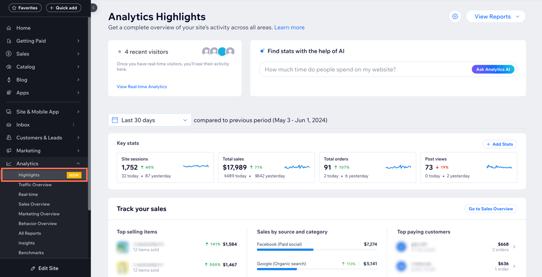The height and width of the screenshot is (277, 542).
Task: Click the recent visitors avatar group
Action: [218, 51]
